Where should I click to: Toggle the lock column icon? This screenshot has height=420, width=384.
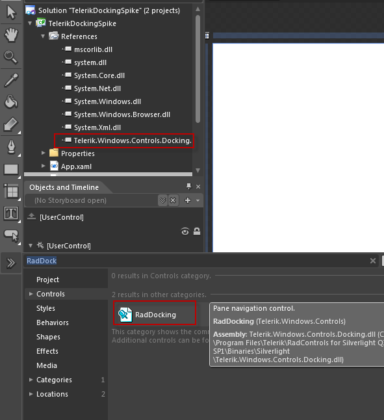point(197,231)
